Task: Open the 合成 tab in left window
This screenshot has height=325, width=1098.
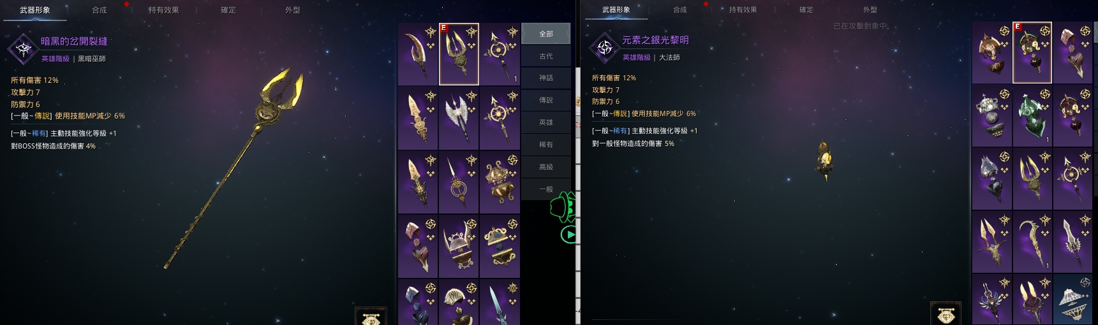Action: pyautogui.click(x=100, y=10)
